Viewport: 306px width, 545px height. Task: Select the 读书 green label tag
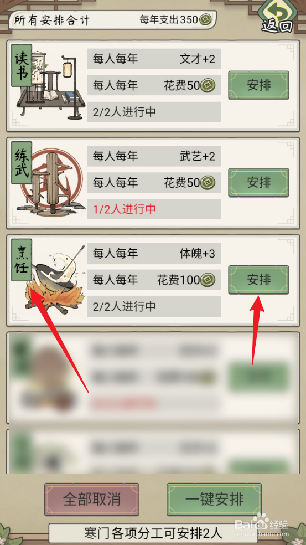click(x=22, y=65)
